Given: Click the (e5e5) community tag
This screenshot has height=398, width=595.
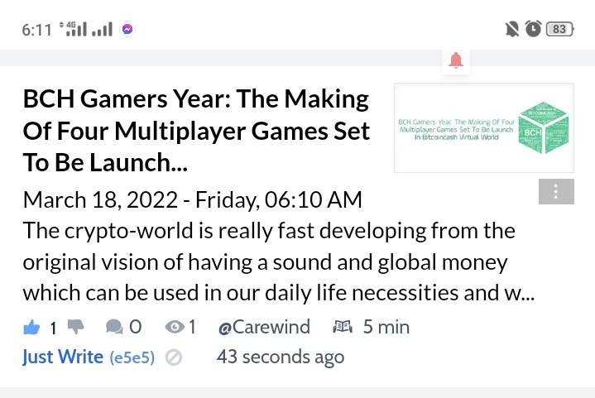Looking at the screenshot, I should (132, 357).
